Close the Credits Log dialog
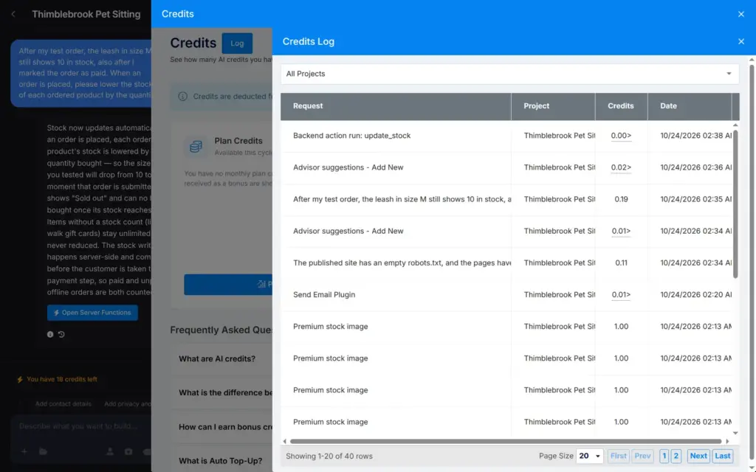 pyautogui.click(x=741, y=41)
